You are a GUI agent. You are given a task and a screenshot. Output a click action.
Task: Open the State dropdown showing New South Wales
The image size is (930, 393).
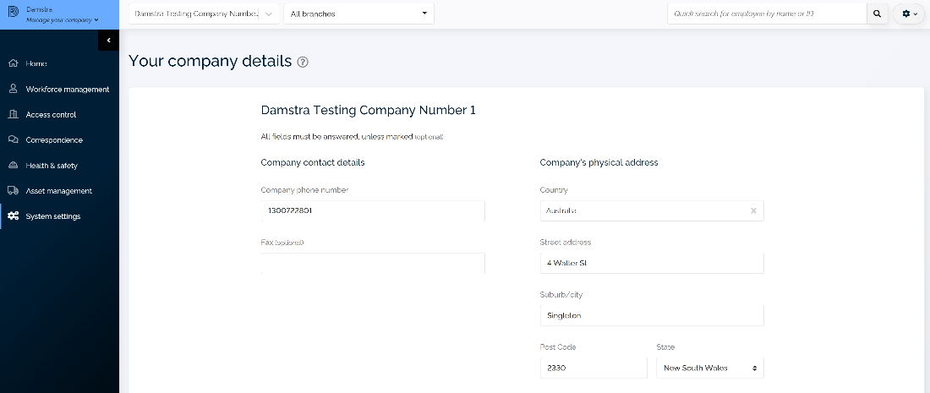coord(710,368)
